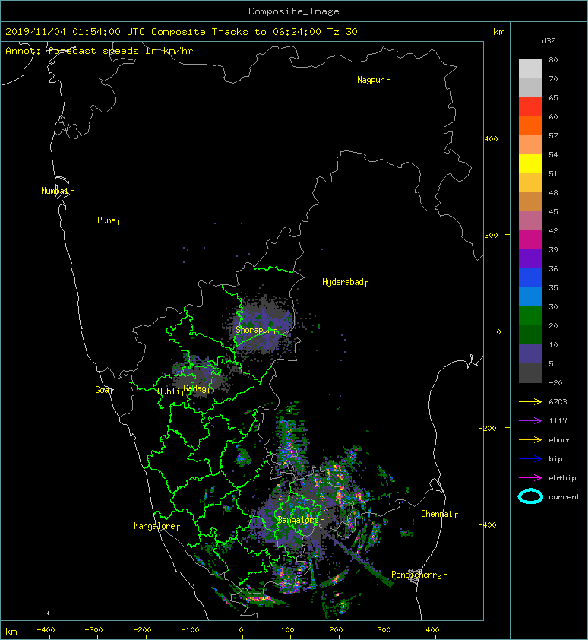The image size is (588, 640).
Task: Click the 57 value in the dBZ scale
Action: click(x=553, y=135)
